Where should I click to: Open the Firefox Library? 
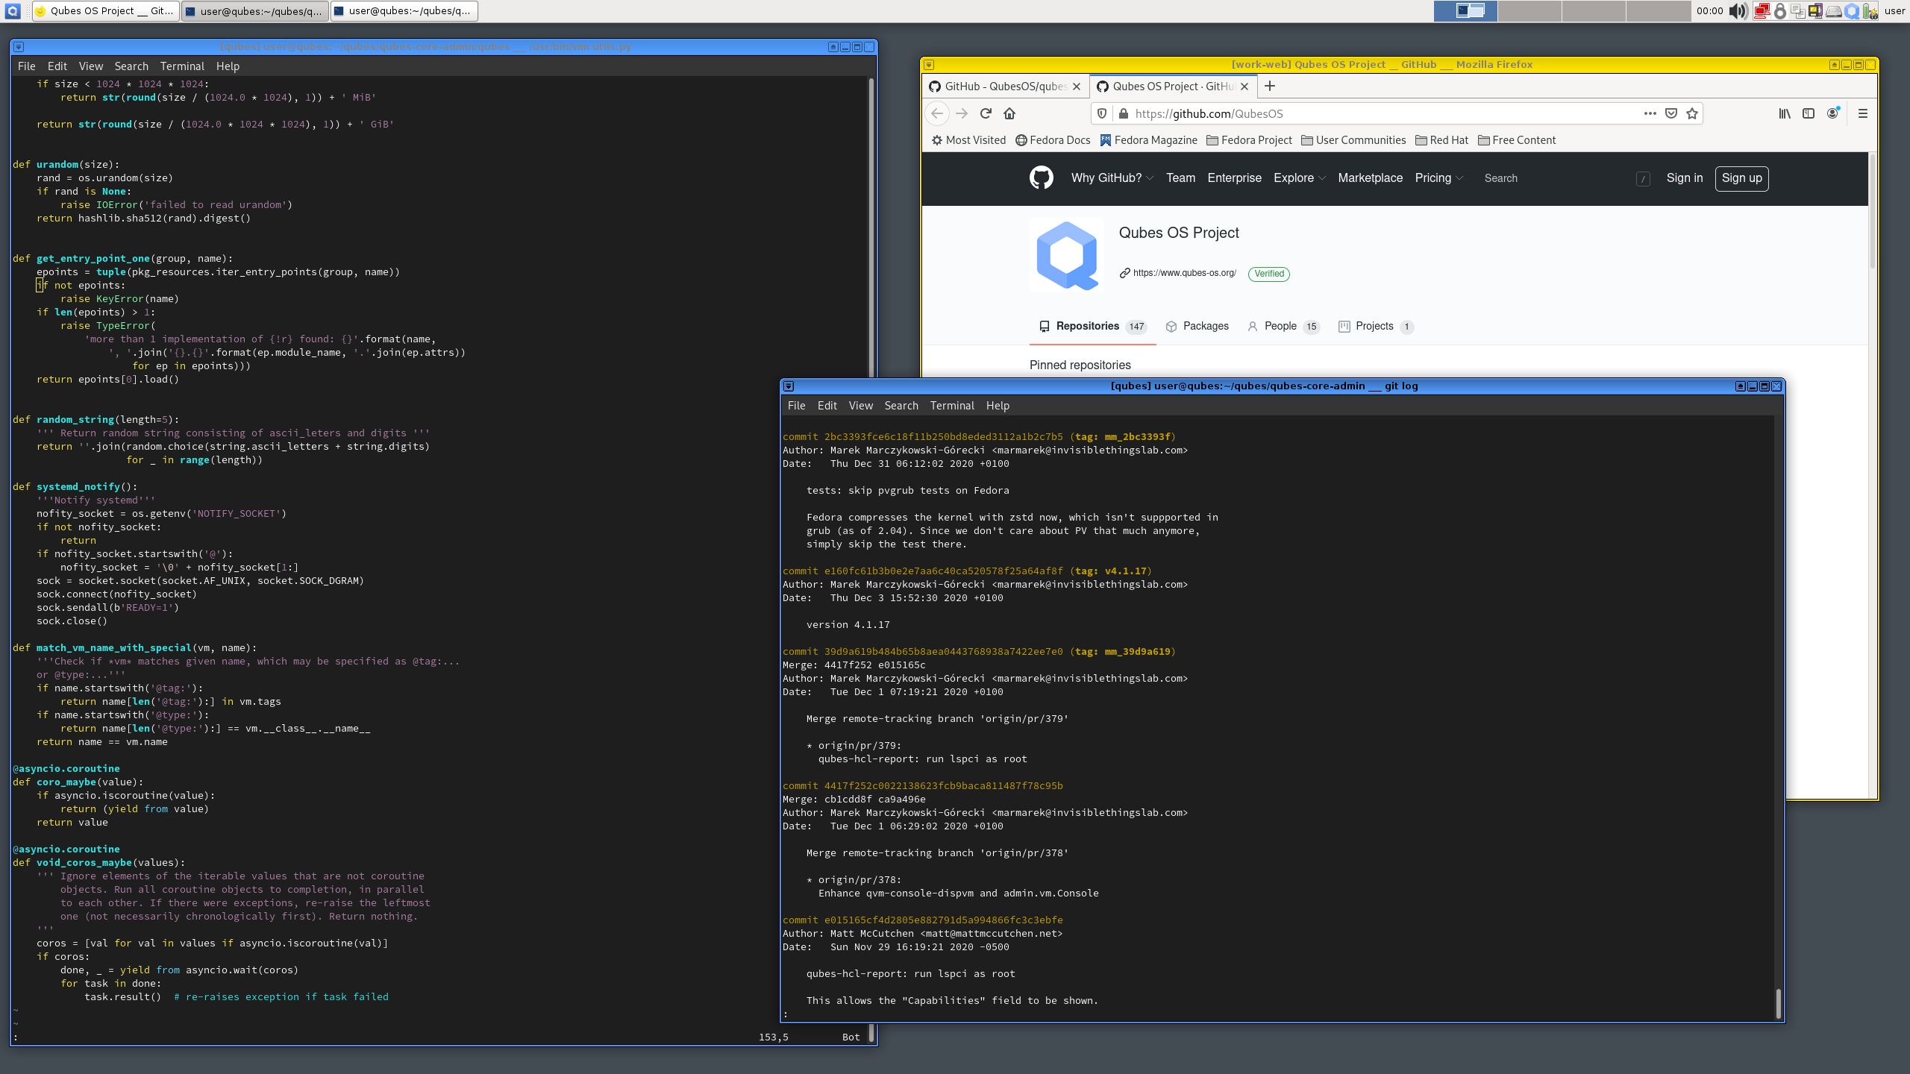(1784, 113)
